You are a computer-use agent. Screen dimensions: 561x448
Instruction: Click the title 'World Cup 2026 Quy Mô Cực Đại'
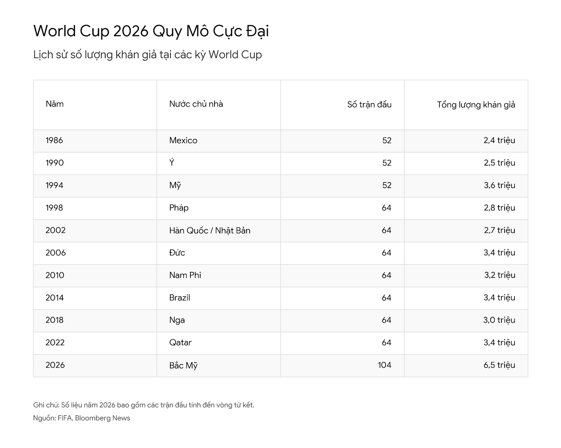point(151,31)
